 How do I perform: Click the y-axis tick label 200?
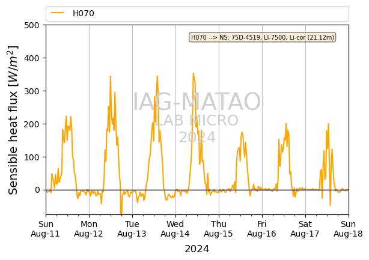click(x=31, y=124)
